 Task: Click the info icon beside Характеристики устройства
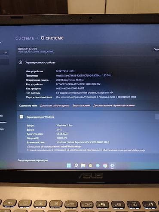[x=20, y=62]
